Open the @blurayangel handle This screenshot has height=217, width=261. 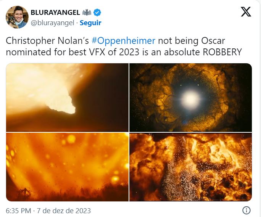[x=52, y=23]
